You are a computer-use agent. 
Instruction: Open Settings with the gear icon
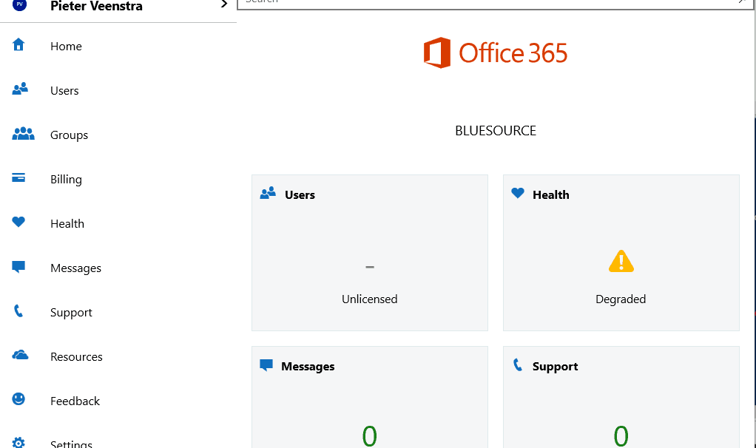[18, 442]
